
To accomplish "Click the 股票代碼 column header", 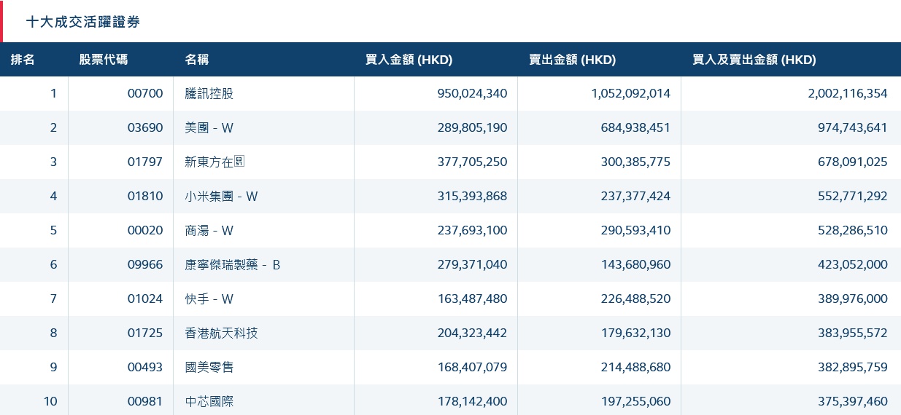I will coord(103,60).
